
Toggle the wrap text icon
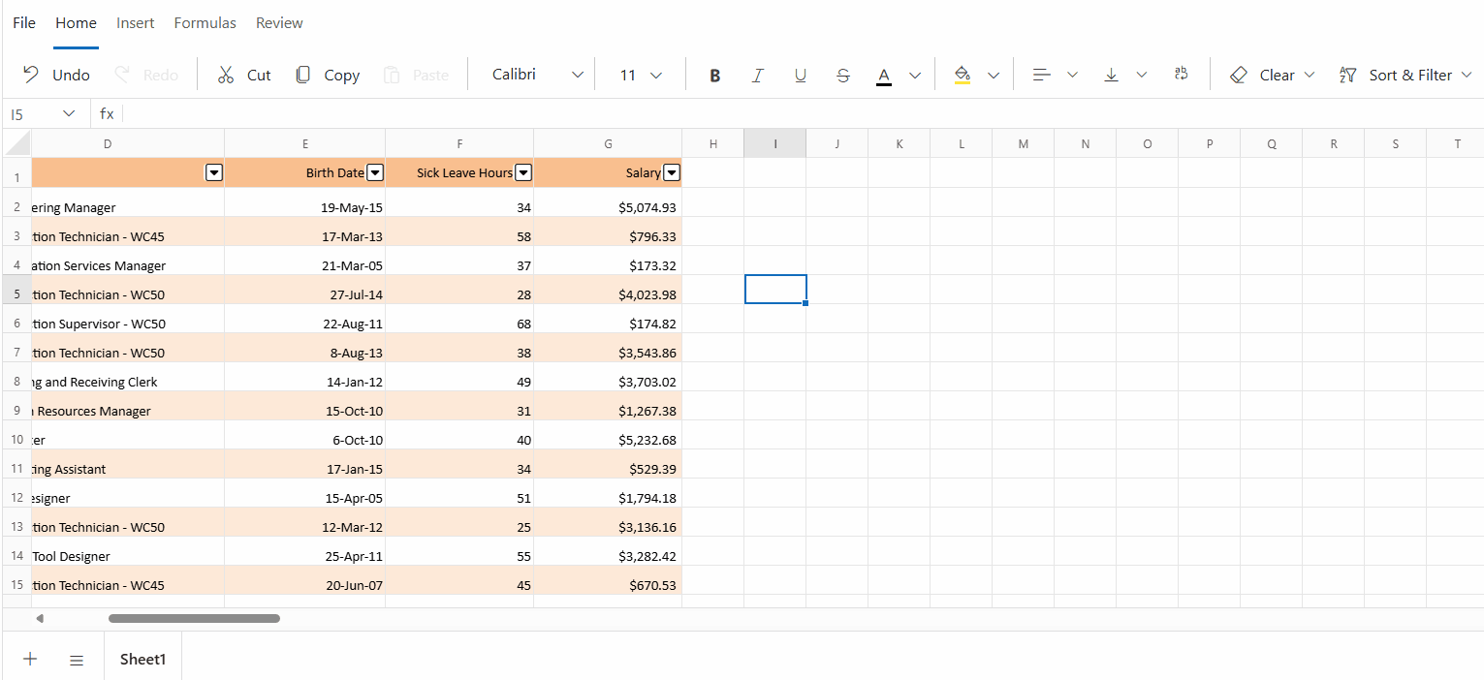(1181, 75)
